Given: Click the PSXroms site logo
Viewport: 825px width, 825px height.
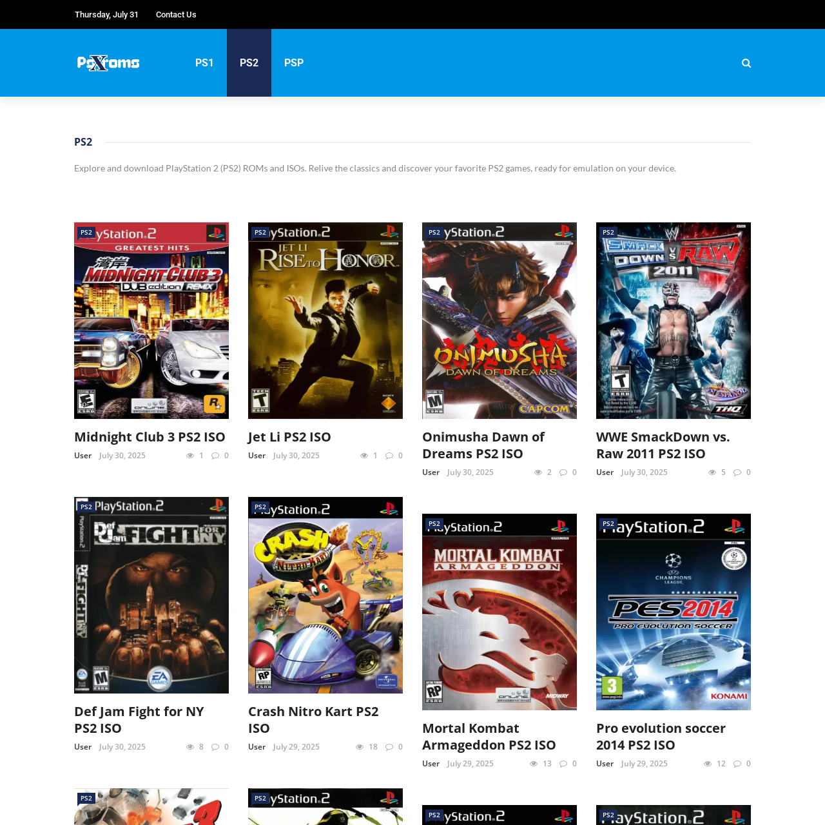Looking at the screenshot, I should point(108,63).
